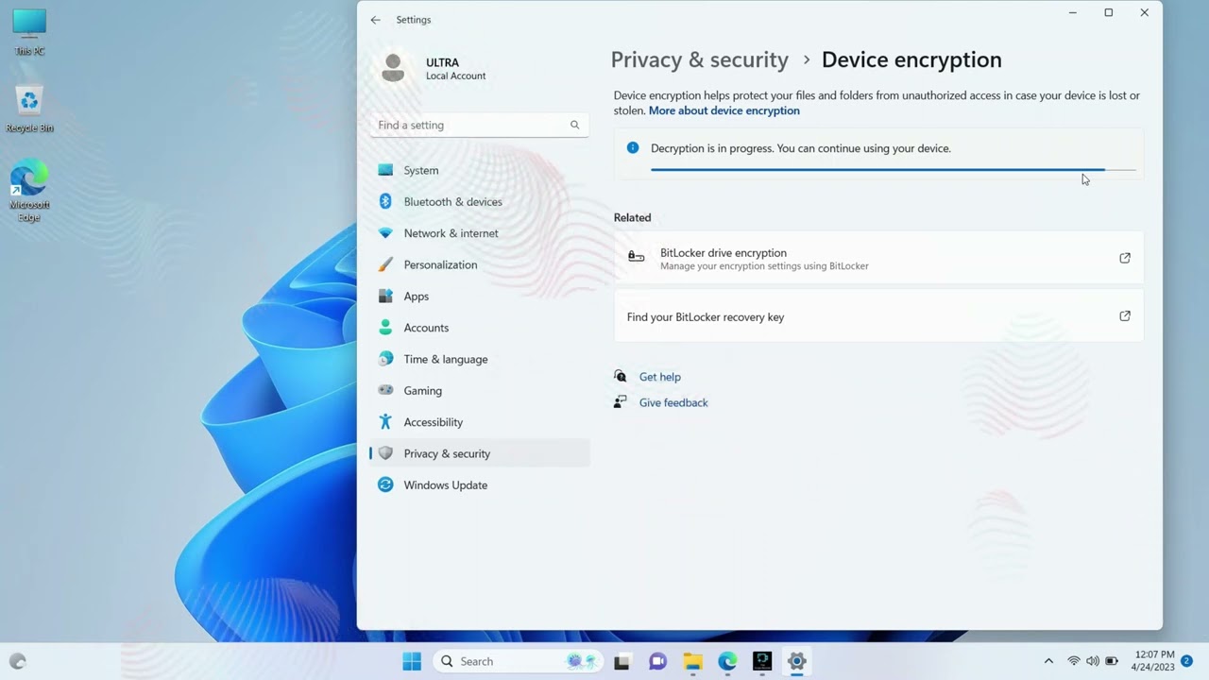Click the magnifier icon in Find a setting

574,125
